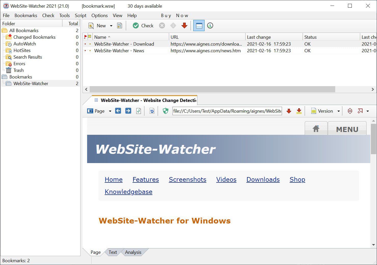Image resolution: width=377 pixels, height=265 pixels.
Task: Select the Page tab at bottom
Action: click(96, 252)
